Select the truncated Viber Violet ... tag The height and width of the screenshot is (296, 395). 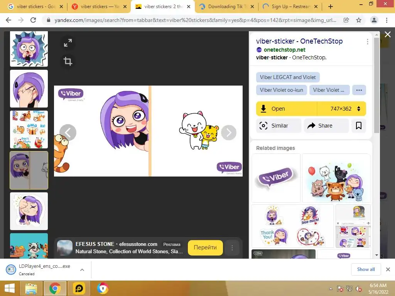coord(329,90)
